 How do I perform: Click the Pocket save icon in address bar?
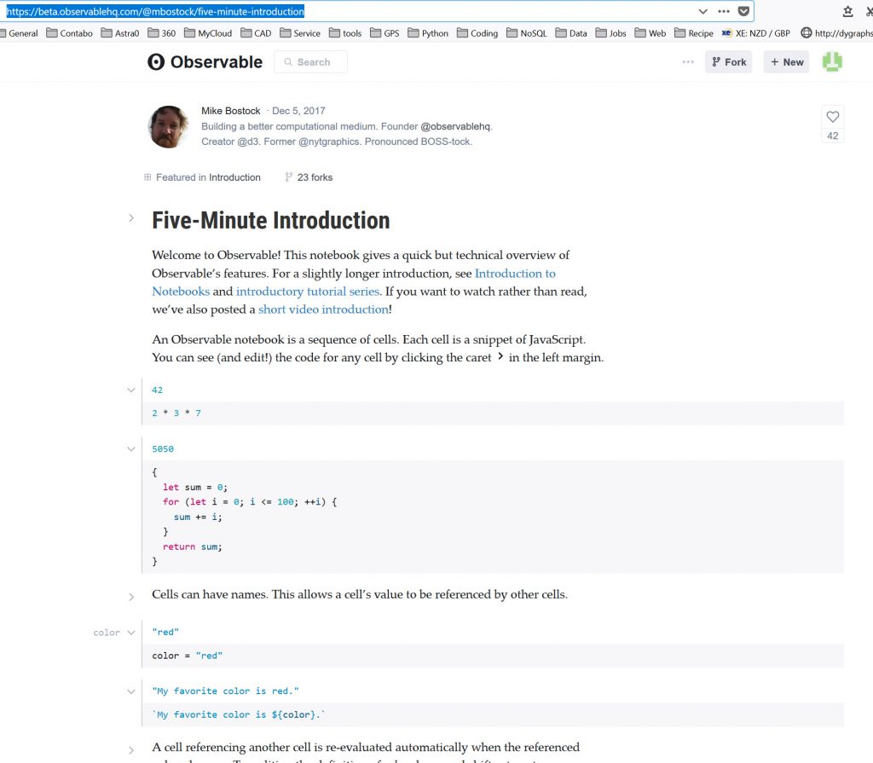click(x=743, y=12)
